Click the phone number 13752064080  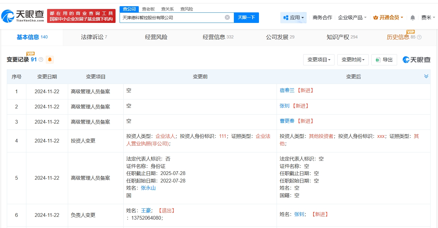coord(147,218)
